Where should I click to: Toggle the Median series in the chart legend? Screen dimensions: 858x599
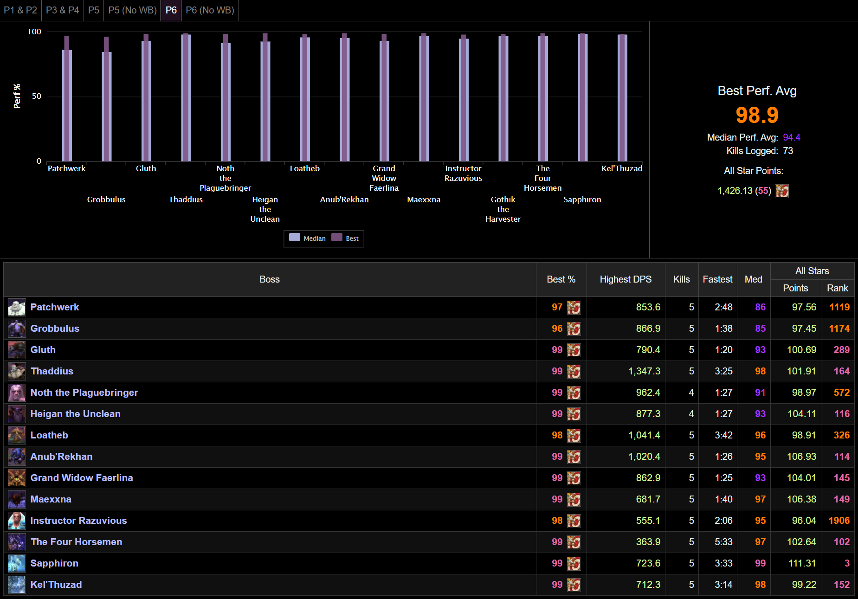click(308, 238)
